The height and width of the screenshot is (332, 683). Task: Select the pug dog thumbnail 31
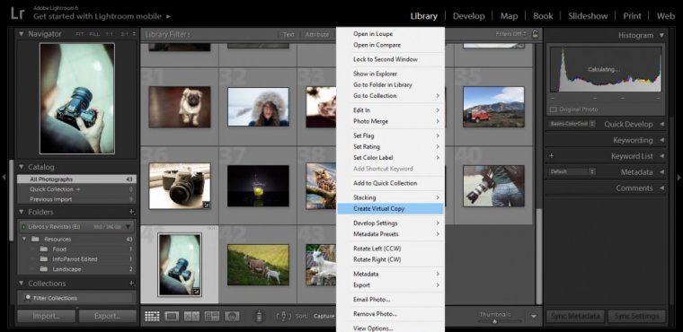tap(180, 107)
